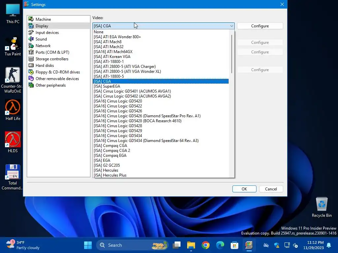
Task: Choose Cirrus Logic GD5402 (ACUMOS AVGA2)
Action: [161, 96]
